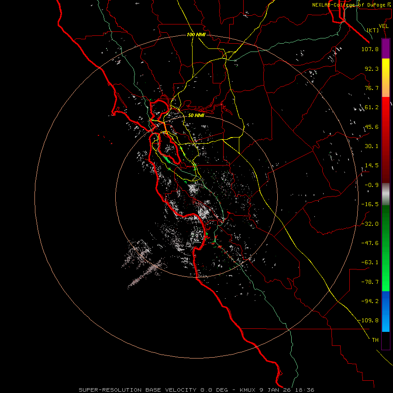
Task: Click the 50 NMI range ring label
Action: [196, 115]
